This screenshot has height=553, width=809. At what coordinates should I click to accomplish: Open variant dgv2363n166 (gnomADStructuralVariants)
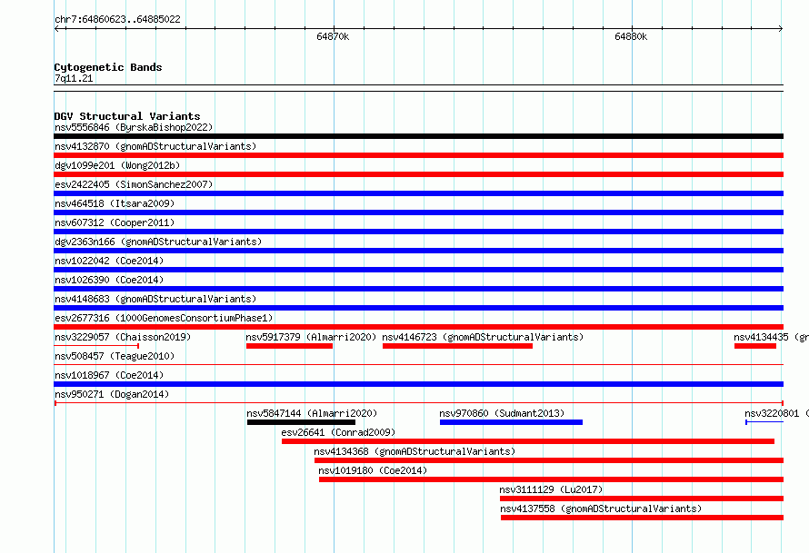point(158,242)
